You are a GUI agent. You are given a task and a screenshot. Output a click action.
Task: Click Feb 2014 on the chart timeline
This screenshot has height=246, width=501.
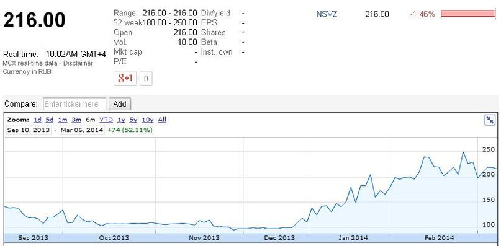439,238
